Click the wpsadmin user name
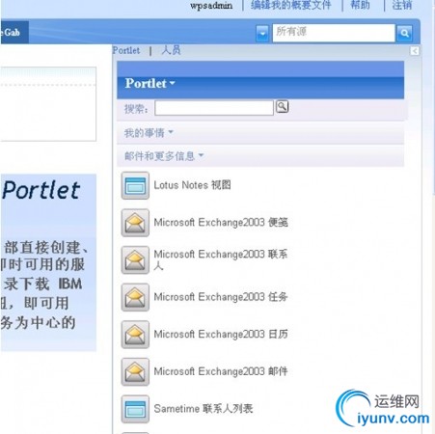 pos(211,6)
